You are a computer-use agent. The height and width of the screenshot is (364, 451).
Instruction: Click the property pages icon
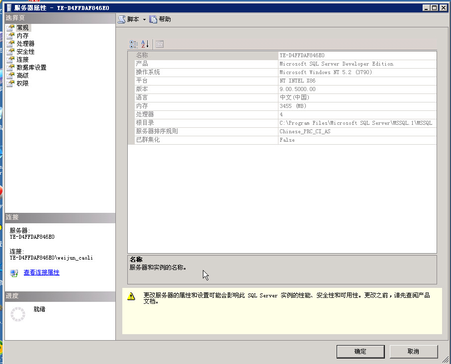160,44
